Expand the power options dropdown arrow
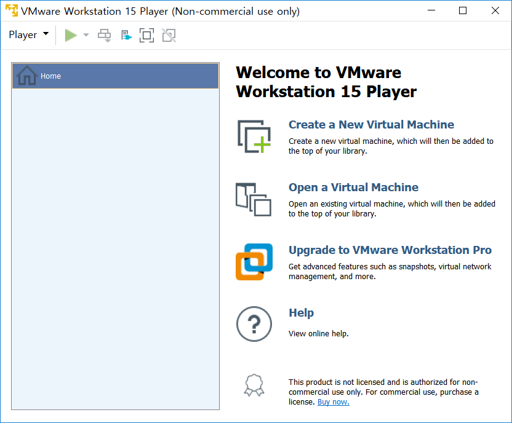 point(86,35)
